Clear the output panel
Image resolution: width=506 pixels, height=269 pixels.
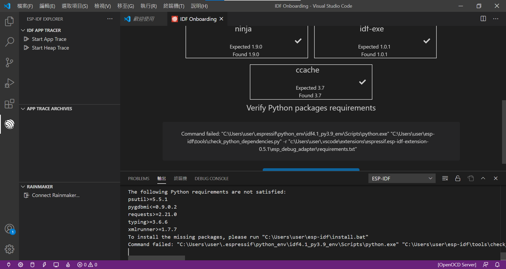point(445,178)
